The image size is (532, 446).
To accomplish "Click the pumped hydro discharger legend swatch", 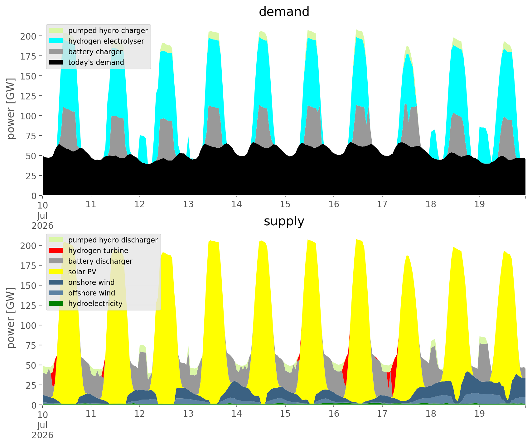I will (56, 240).
